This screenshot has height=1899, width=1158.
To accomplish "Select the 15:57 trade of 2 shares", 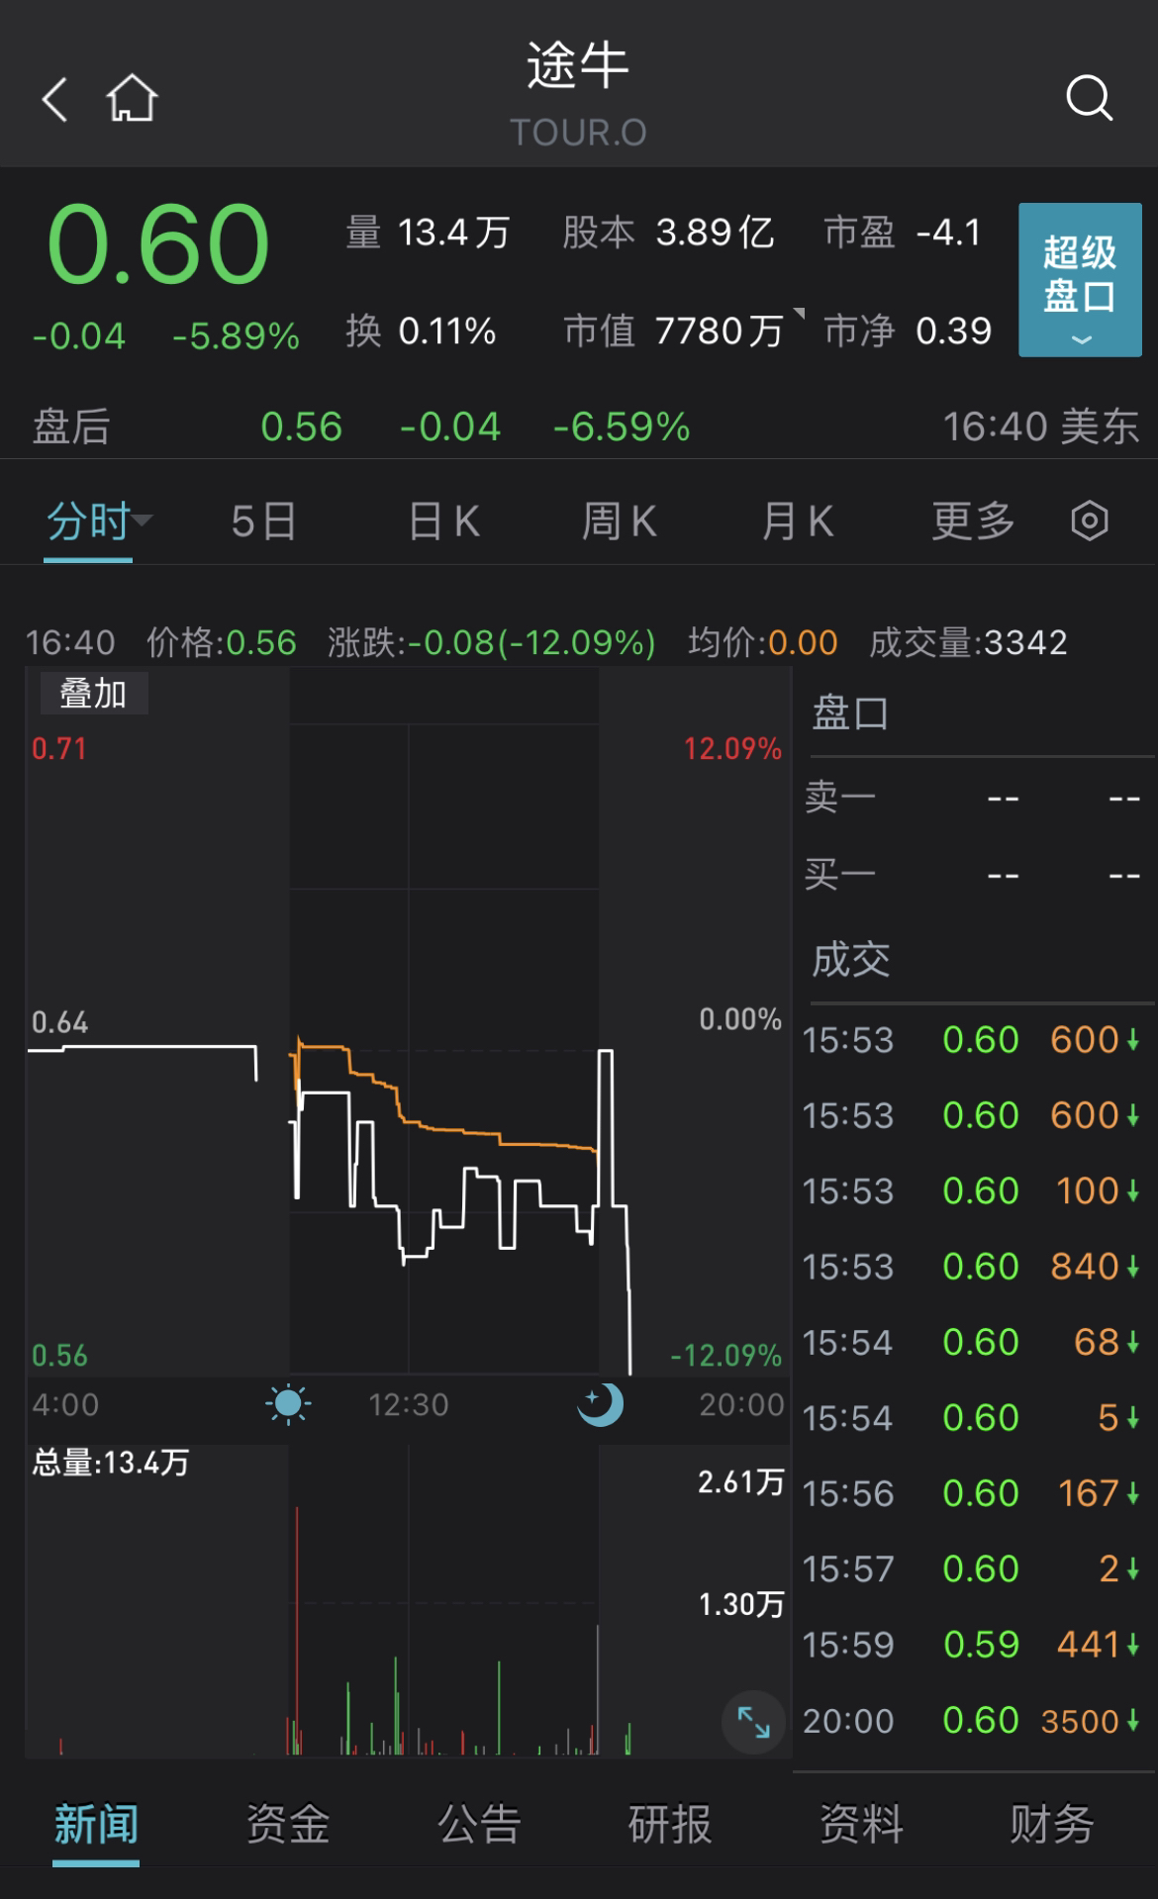I will coord(972,1568).
